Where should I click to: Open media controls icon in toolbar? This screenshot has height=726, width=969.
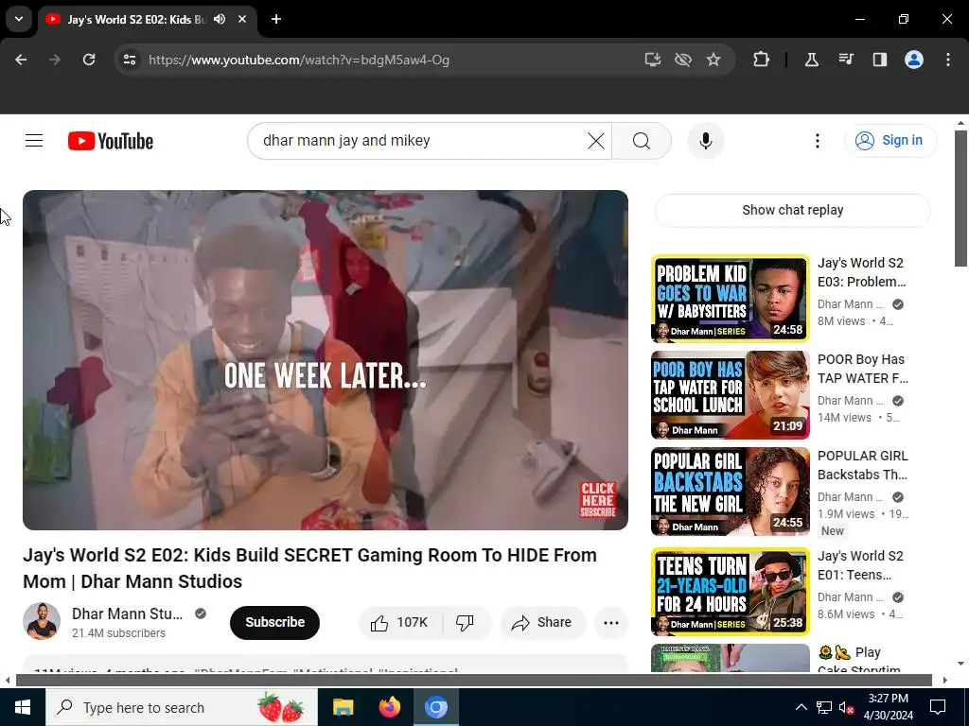tap(846, 60)
